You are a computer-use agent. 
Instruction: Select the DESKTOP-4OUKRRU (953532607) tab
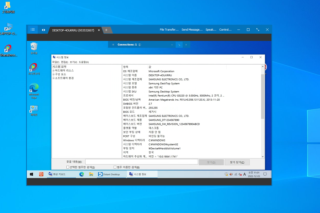coord(73,30)
